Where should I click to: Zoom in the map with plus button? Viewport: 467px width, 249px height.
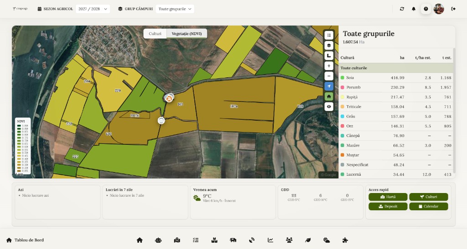(x=329, y=66)
